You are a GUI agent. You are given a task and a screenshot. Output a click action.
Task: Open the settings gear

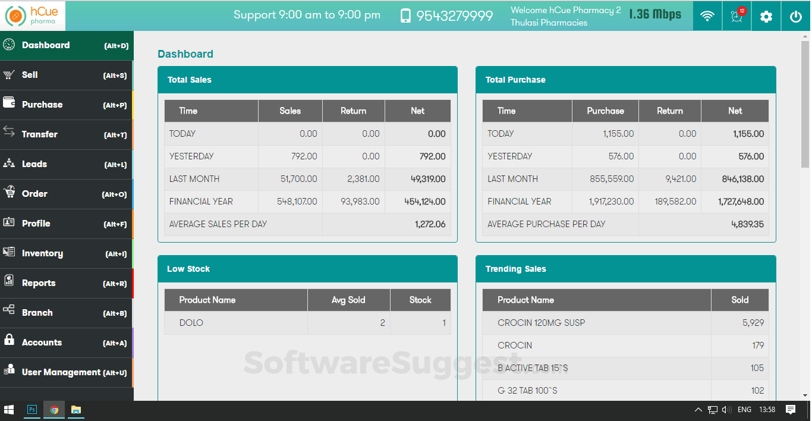pyautogui.click(x=766, y=16)
